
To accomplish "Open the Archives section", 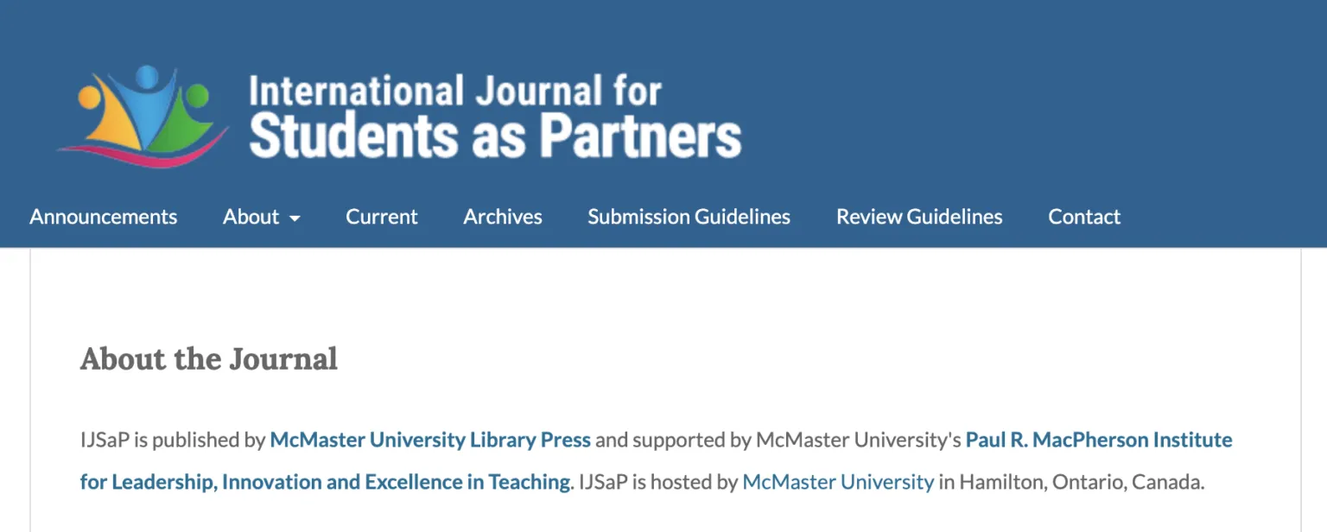I will tap(502, 218).
